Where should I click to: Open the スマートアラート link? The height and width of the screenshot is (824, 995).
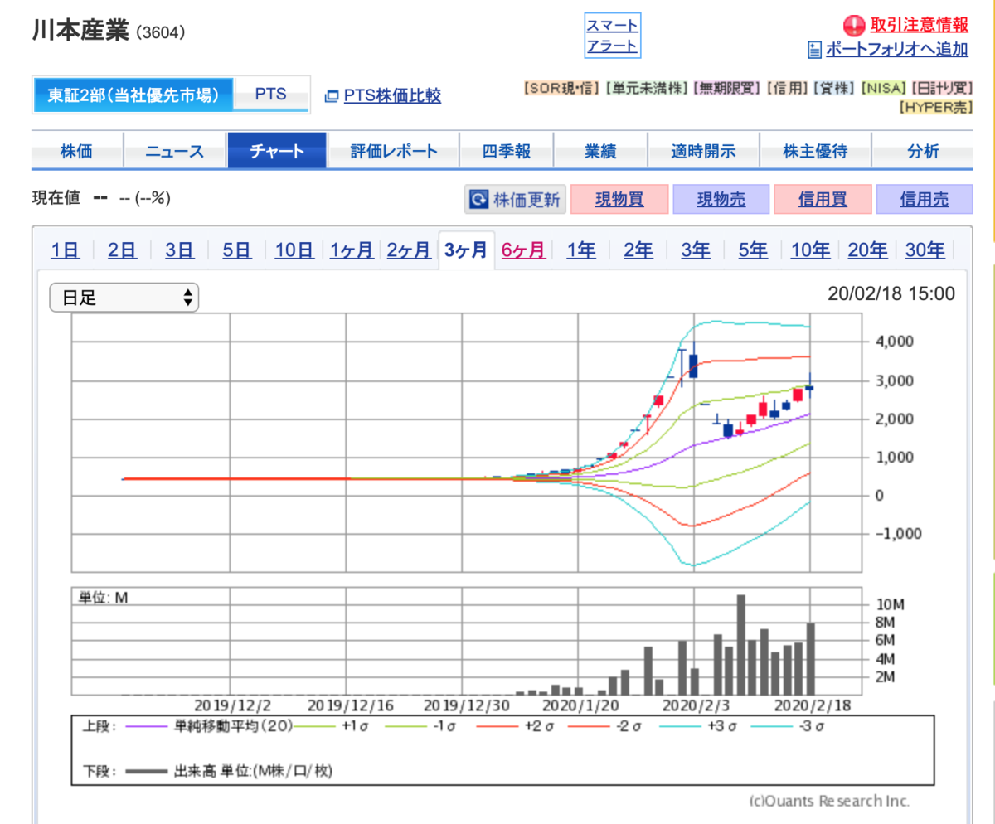612,36
